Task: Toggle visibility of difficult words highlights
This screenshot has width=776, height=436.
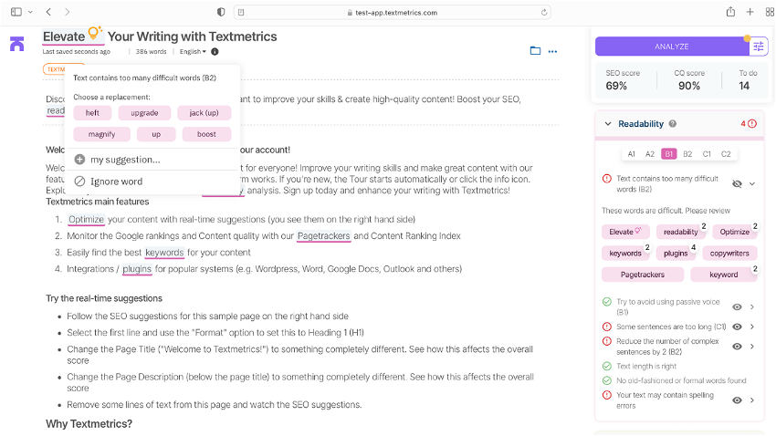Action: 737,184
